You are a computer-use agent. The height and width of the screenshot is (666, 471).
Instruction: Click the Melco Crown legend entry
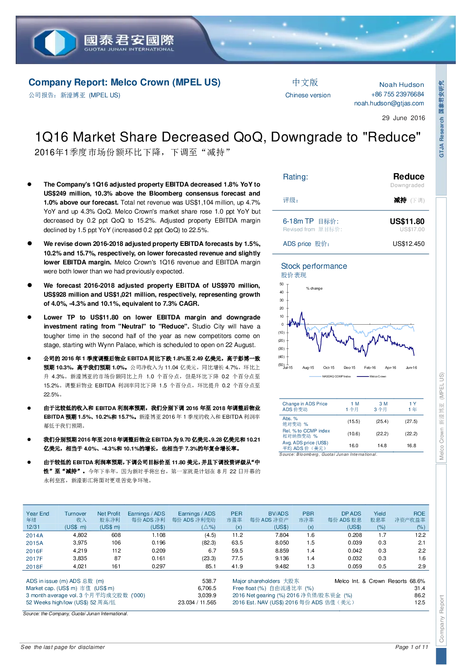click(372, 376)
